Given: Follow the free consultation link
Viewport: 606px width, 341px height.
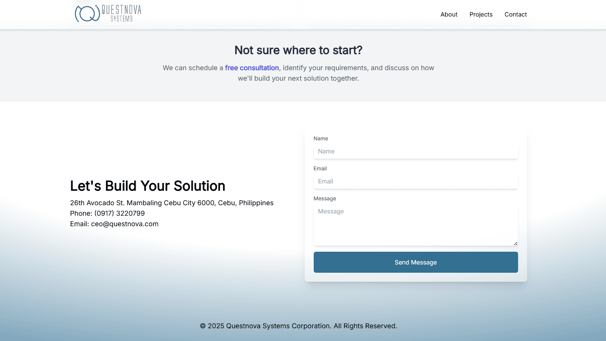Looking at the screenshot, I should (x=252, y=68).
